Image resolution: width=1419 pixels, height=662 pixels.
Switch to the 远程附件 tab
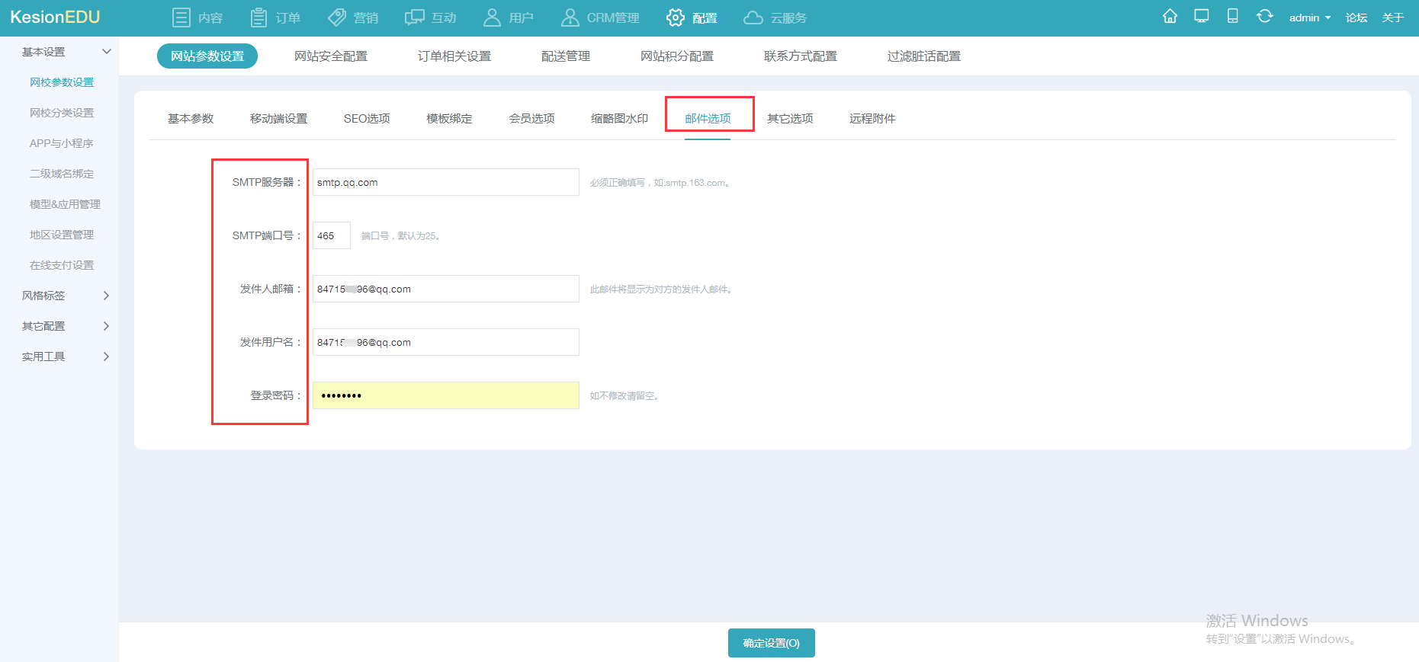[872, 119]
